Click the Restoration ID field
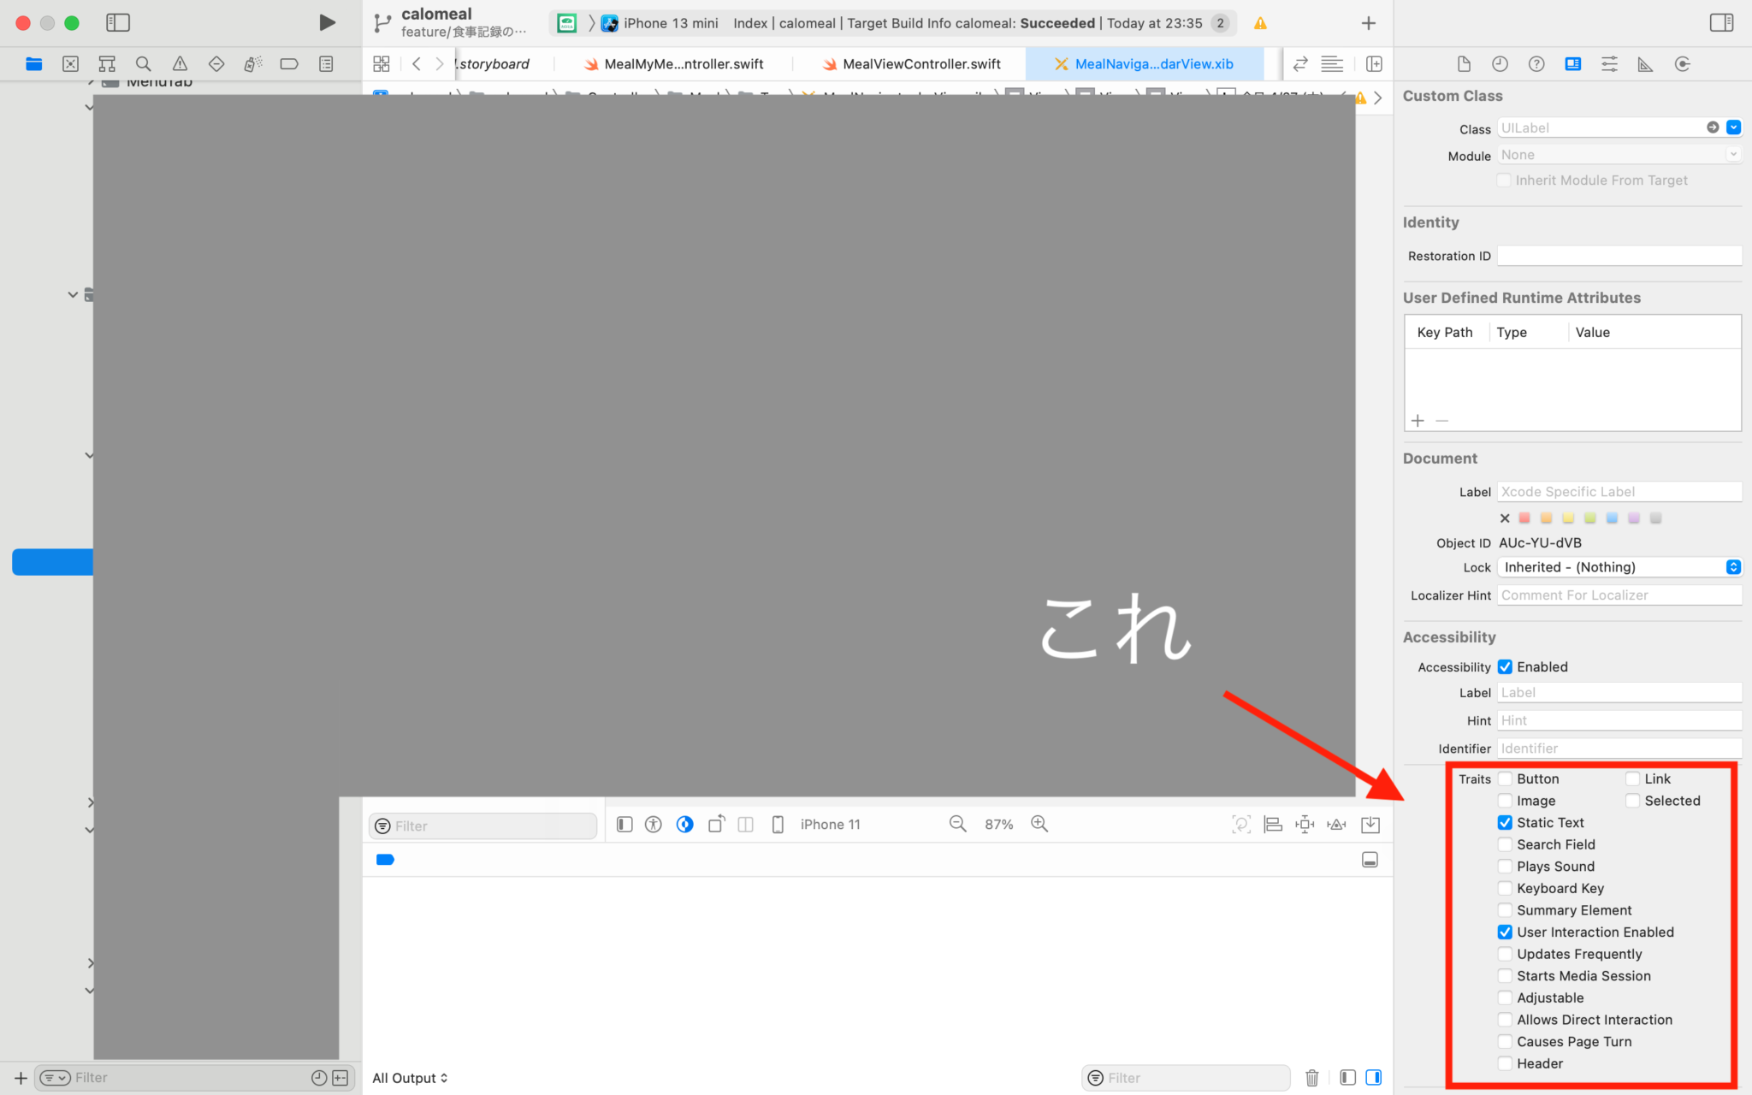This screenshot has height=1095, width=1752. pos(1619,256)
